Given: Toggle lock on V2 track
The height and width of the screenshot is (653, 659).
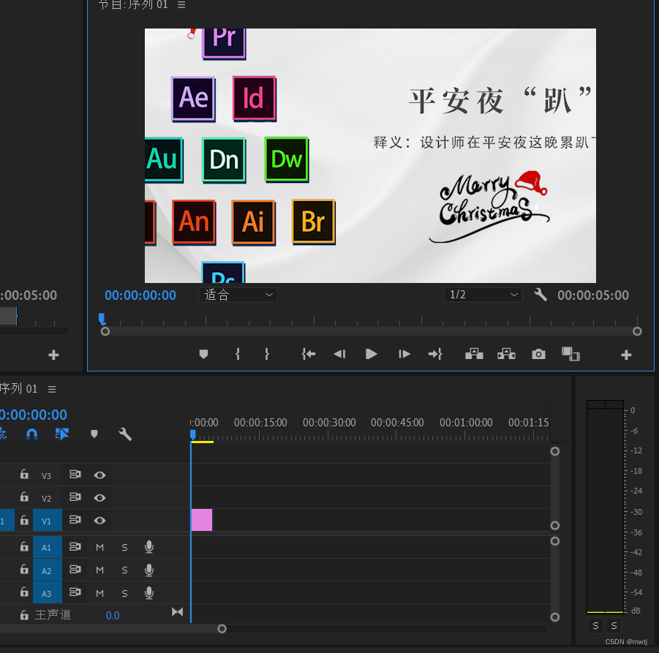Looking at the screenshot, I should click(x=24, y=497).
